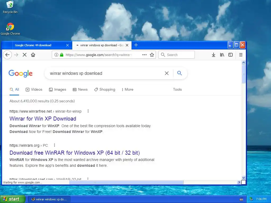Toggle the sidebar icon in toolbar
This screenshot has width=271, height=203.
click(231, 55)
